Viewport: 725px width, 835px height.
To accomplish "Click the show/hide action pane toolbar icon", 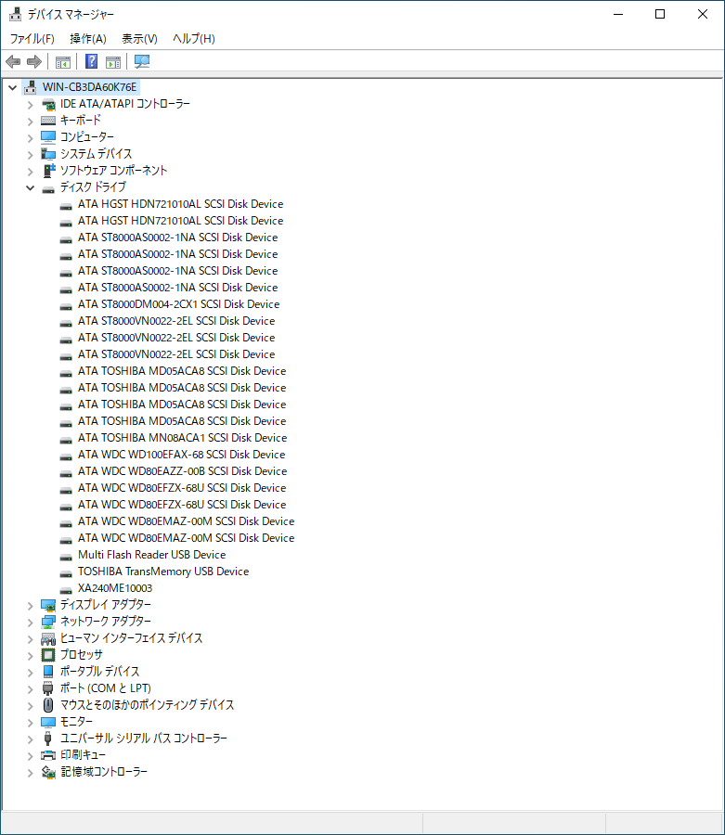I will tap(113, 62).
